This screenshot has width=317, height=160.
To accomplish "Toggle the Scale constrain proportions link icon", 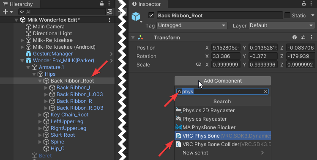I will [x=199, y=64].
